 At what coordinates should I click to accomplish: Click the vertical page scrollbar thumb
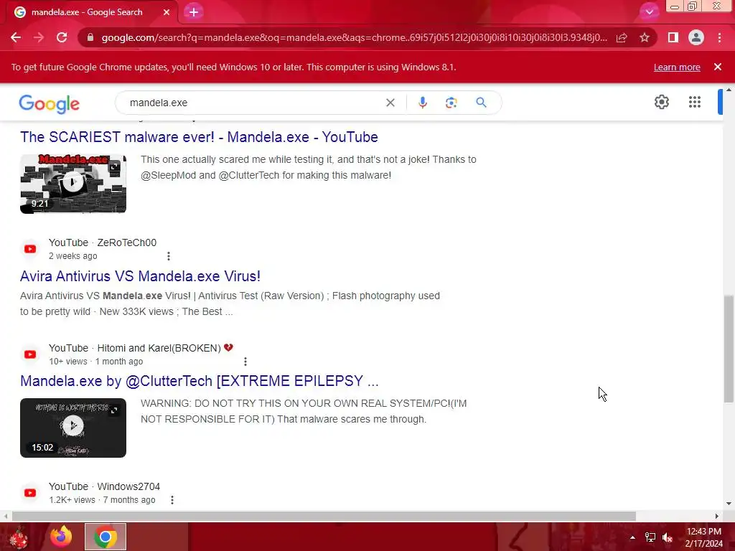pyautogui.click(x=729, y=349)
